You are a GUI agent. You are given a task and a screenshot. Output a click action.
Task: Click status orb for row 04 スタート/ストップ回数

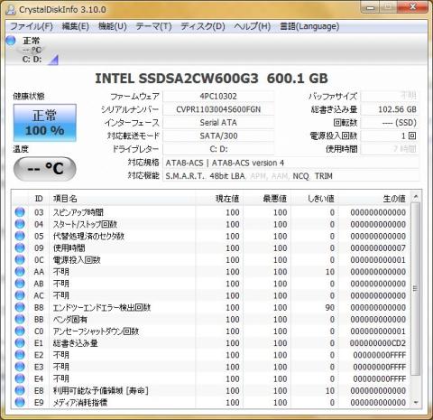pos(20,224)
